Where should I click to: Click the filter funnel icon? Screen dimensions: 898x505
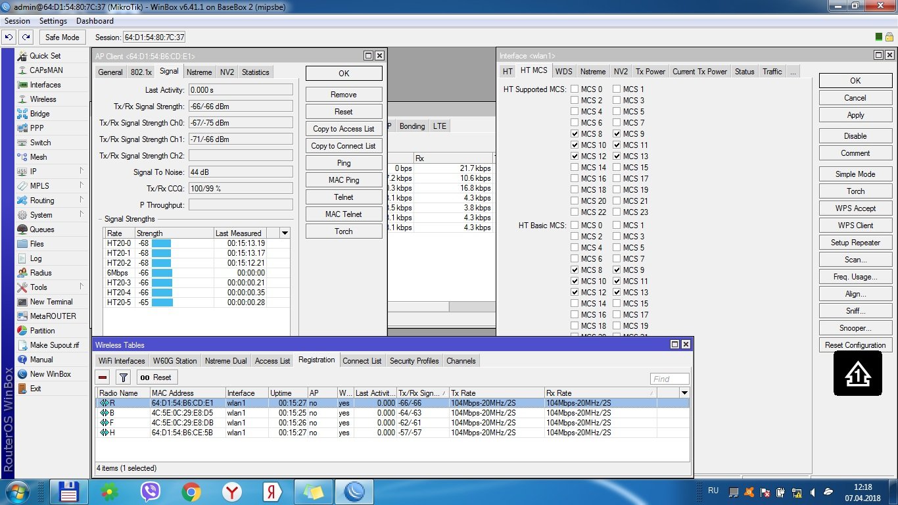coord(123,377)
